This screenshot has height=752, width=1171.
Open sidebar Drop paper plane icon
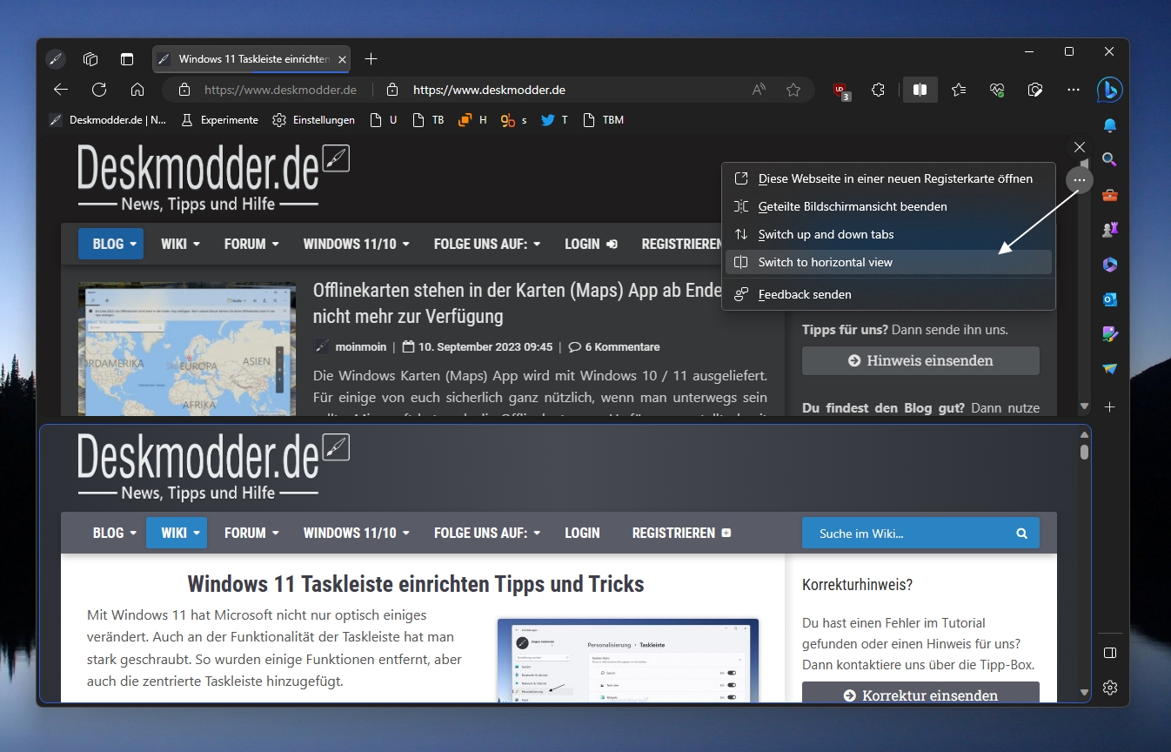(1109, 369)
